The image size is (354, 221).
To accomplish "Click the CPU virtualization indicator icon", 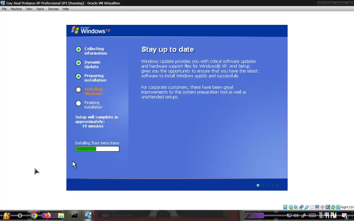I will (x=328, y=207).
